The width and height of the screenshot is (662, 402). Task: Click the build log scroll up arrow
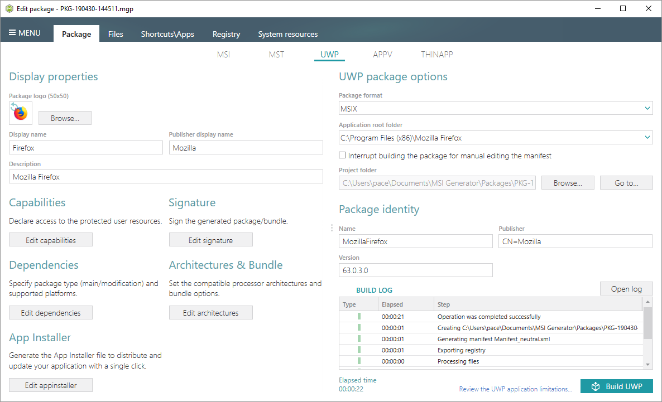pos(647,302)
